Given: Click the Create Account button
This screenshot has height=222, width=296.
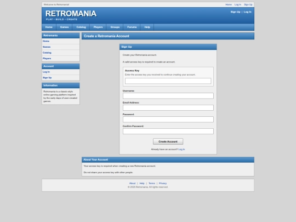Looking at the screenshot, I should point(168,141).
